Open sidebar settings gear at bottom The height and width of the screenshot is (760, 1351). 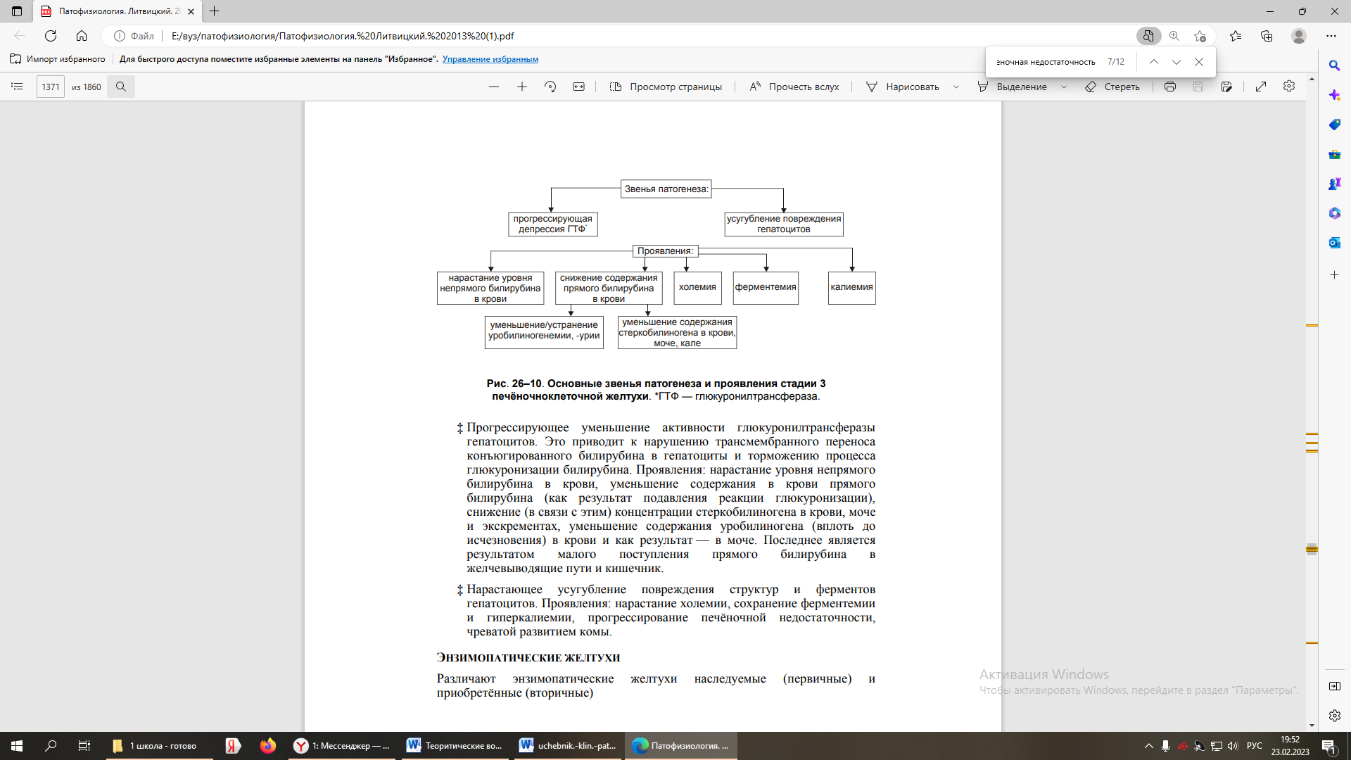pyautogui.click(x=1334, y=716)
